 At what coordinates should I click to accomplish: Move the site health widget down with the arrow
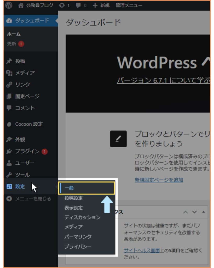[194, 212]
